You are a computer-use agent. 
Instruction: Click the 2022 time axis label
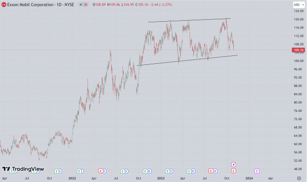pos(72,178)
